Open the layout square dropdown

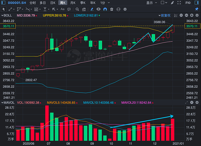pos(164,3)
